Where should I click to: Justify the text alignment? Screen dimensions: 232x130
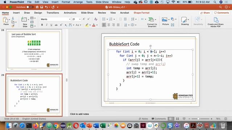pos(118,25)
